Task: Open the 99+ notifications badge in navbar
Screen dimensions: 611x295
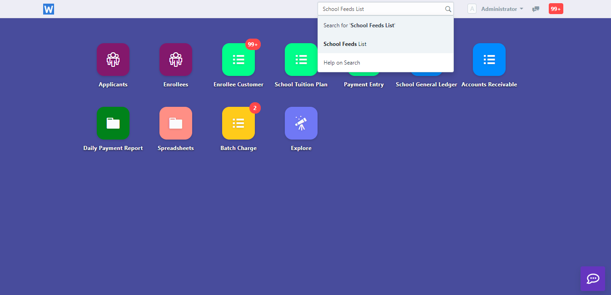Action: pos(556,9)
